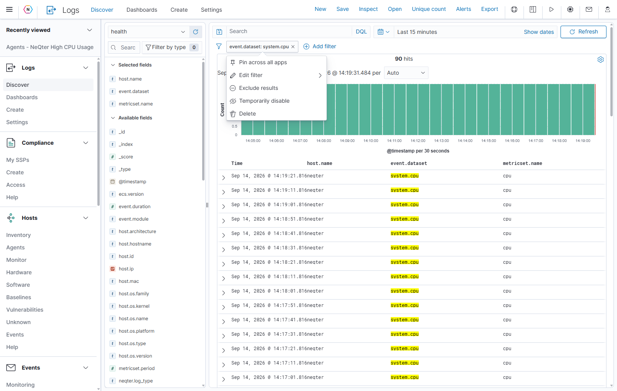Click the main Search query field
Viewport: 617px width, 391px height.
(x=289, y=32)
